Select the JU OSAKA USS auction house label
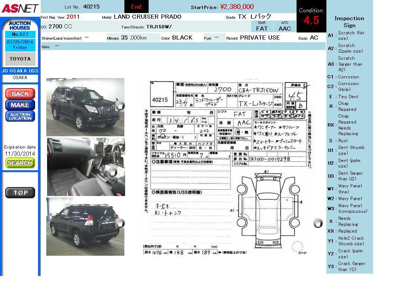This screenshot has width=400, height=283. pos(20,71)
